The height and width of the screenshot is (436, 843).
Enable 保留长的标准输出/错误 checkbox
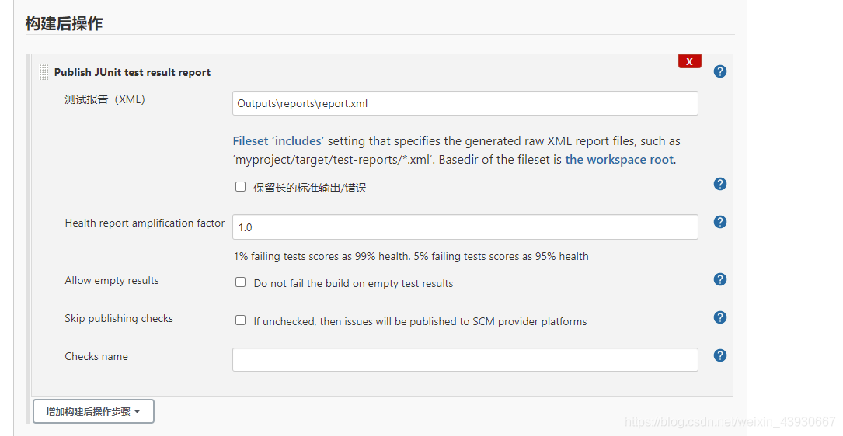(x=241, y=187)
